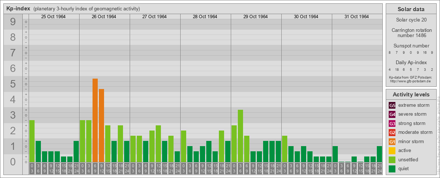
Task: Click the 'Kp-index' chart title
Action: [18, 9]
